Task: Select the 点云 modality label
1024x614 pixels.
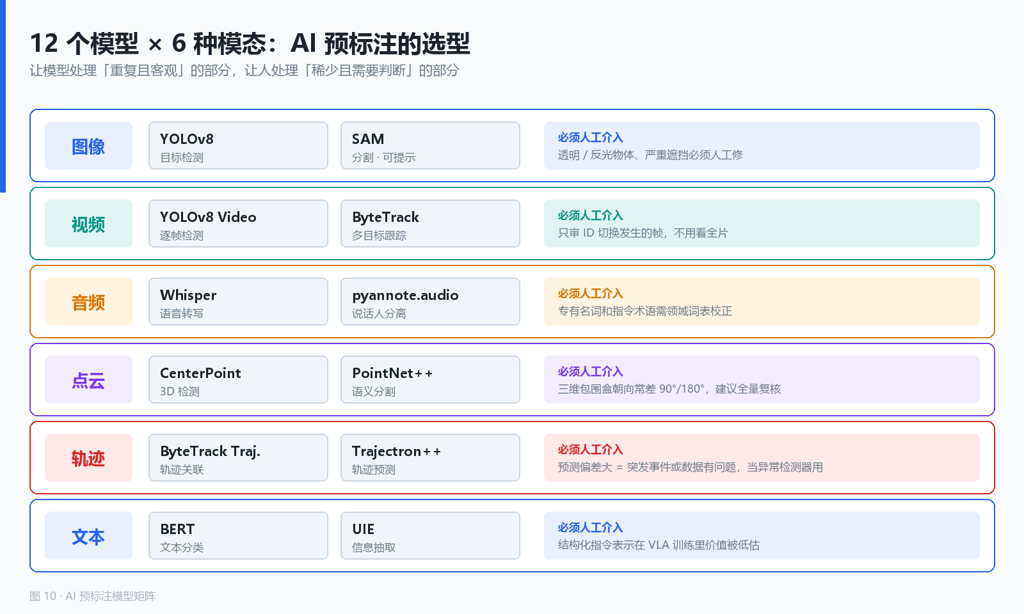Action: click(88, 380)
